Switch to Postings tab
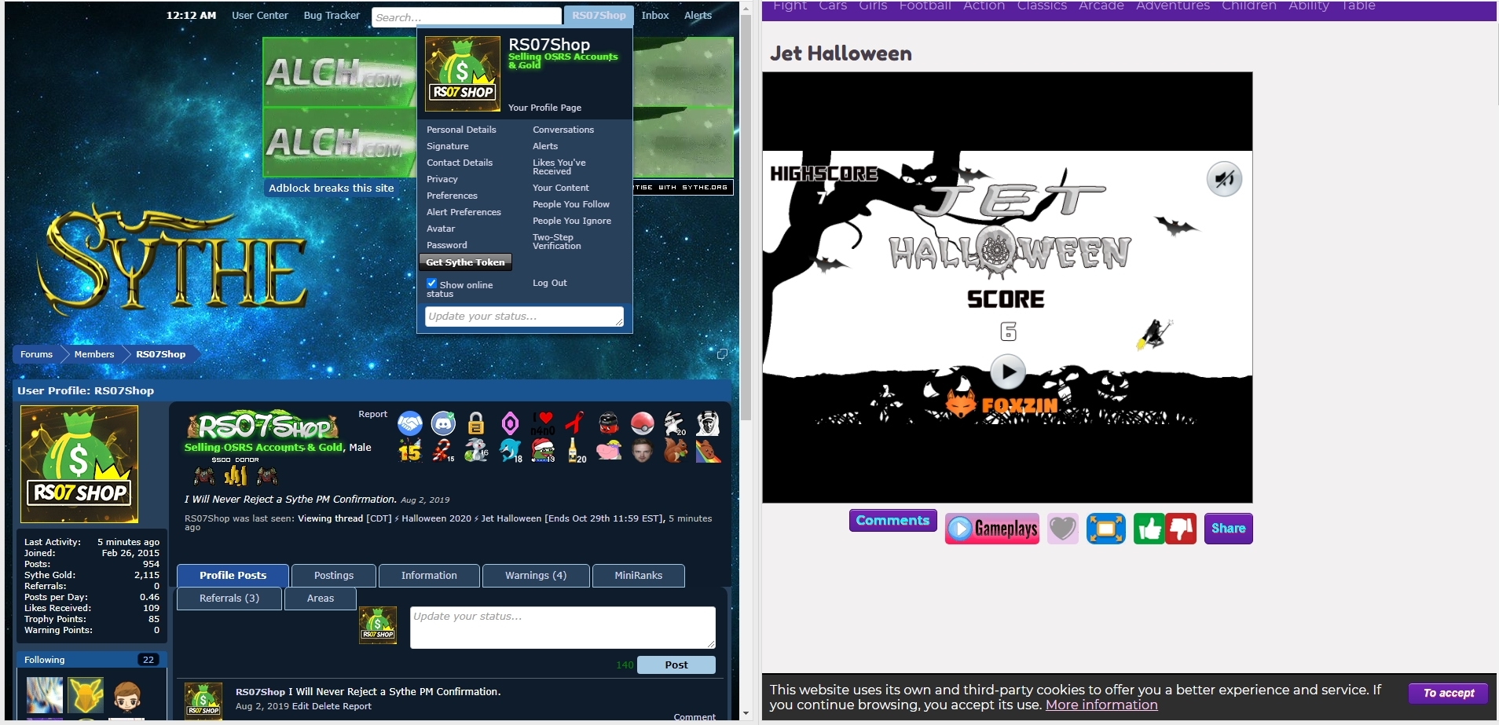This screenshot has height=725, width=1499. point(334,576)
